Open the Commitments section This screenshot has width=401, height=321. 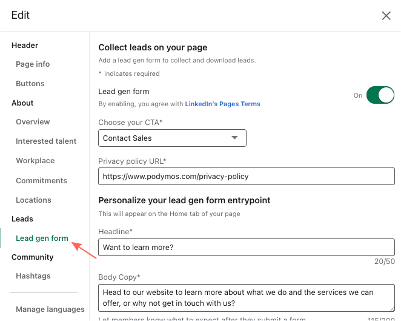pos(41,181)
